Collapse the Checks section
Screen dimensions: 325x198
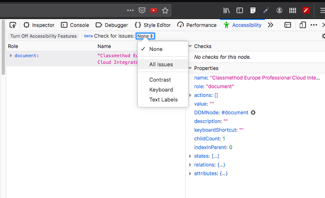(x=190, y=46)
